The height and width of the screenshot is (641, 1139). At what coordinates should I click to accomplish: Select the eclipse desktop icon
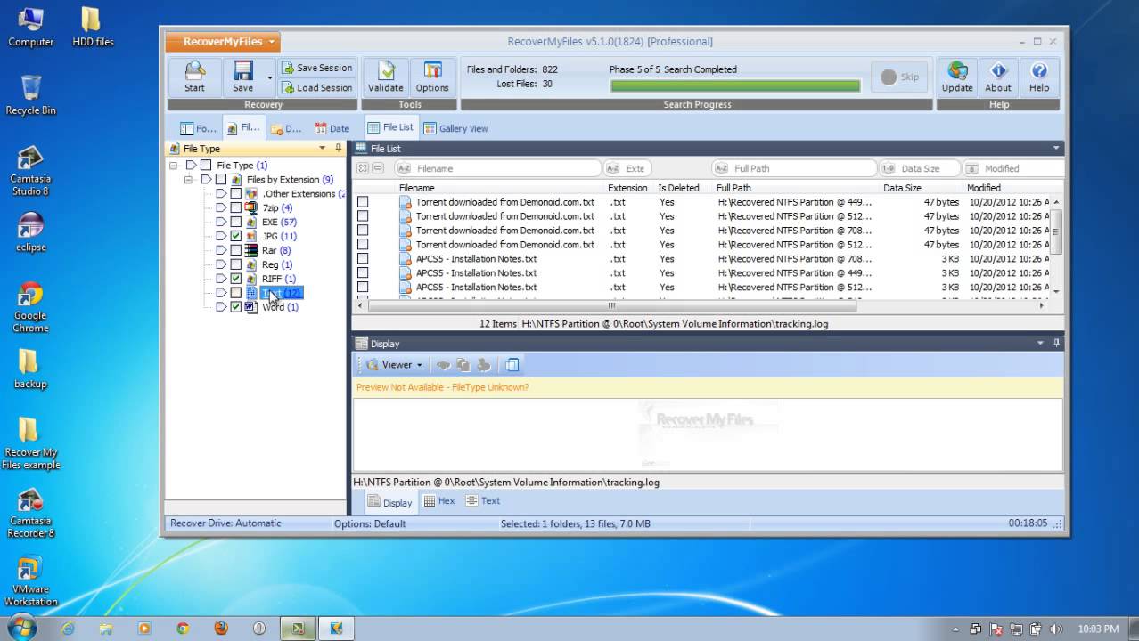click(x=30, y=233)
